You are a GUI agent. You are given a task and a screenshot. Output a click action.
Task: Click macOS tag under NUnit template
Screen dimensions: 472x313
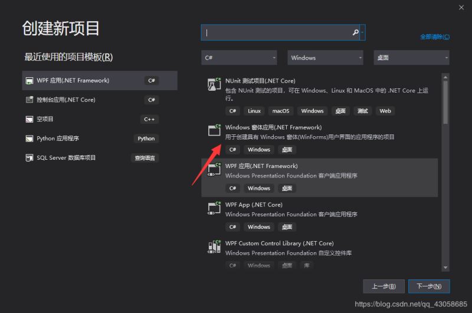(x=281, y=111)
